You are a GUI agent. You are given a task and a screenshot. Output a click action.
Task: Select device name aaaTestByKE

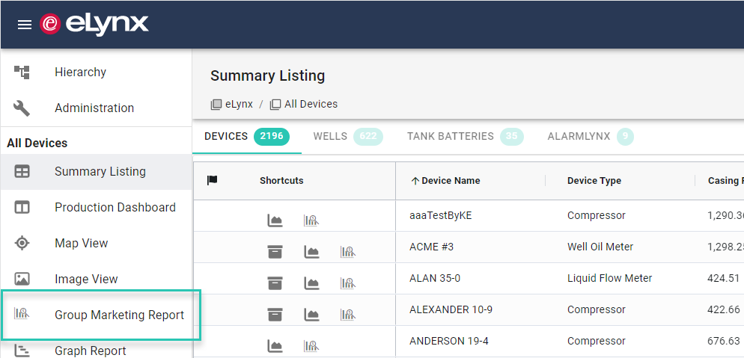tap(441, 215)
